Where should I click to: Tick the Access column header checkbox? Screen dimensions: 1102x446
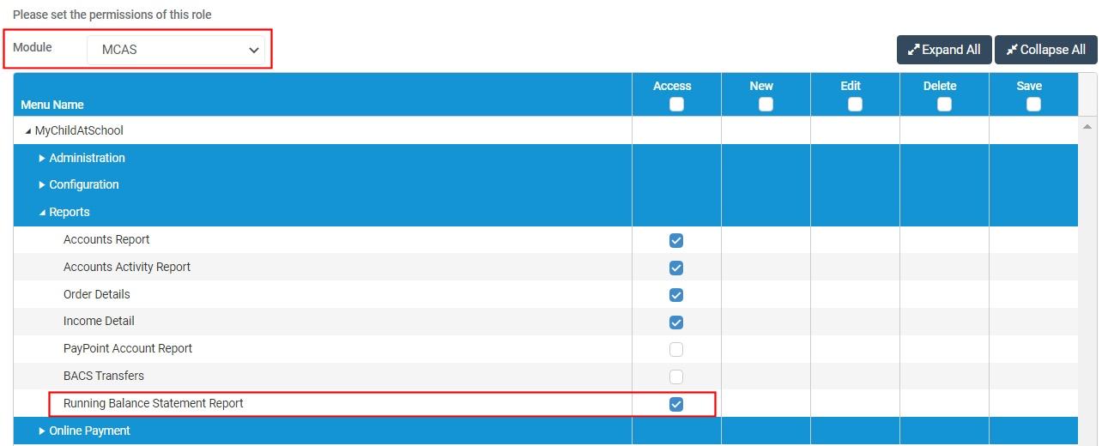coord(676,104)
